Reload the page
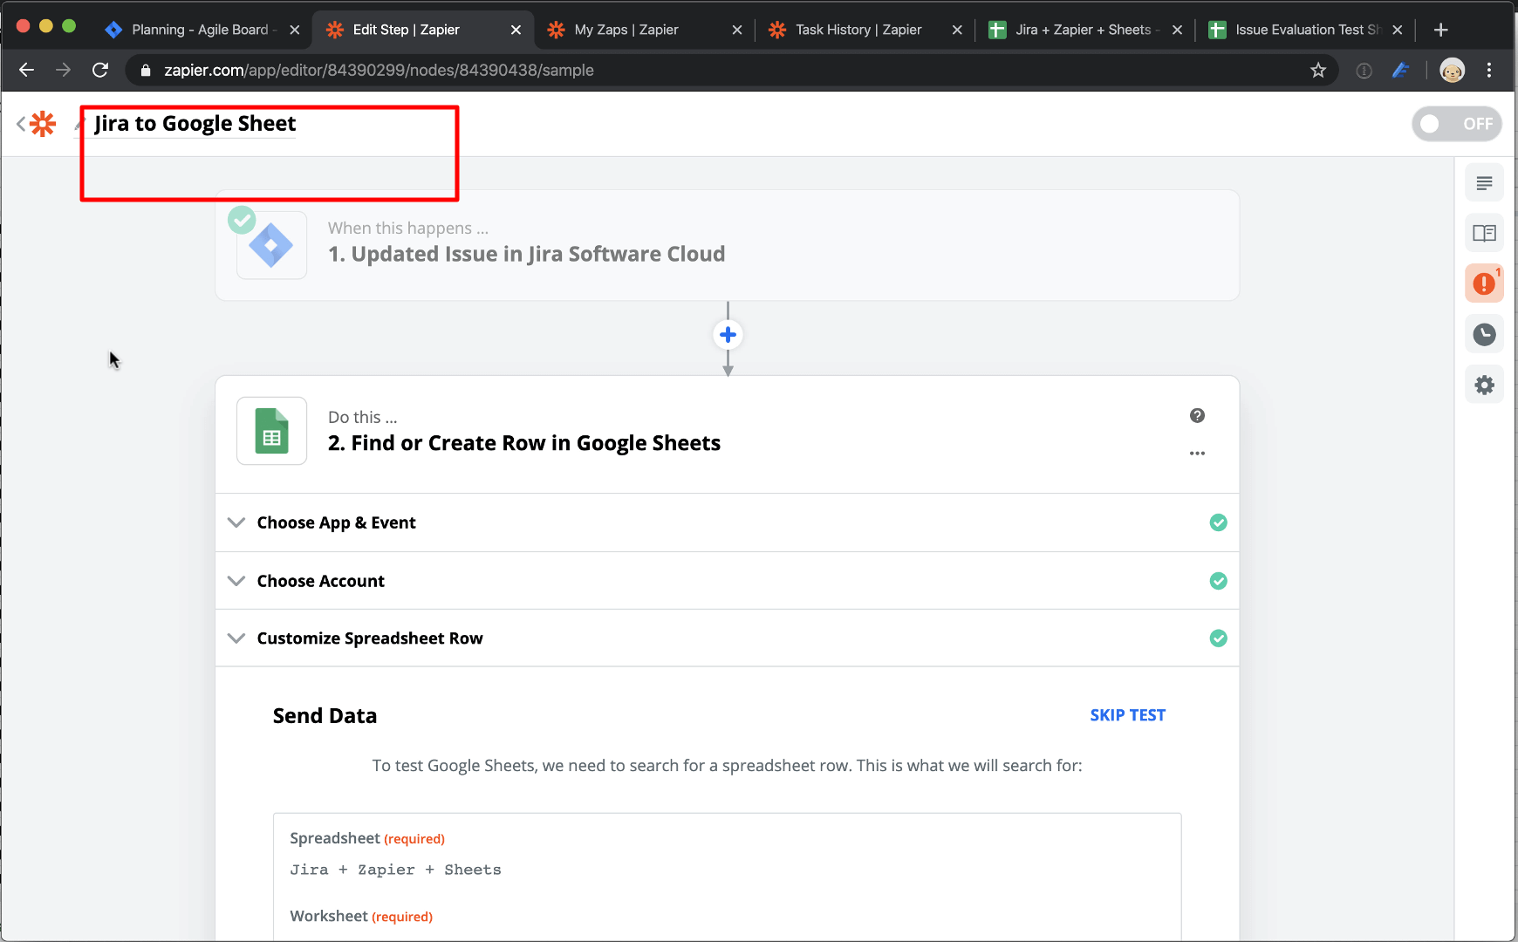 pyautogui.click(x=100, y=70)
